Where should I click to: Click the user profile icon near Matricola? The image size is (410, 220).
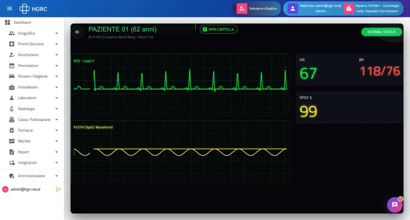(293, 8)
